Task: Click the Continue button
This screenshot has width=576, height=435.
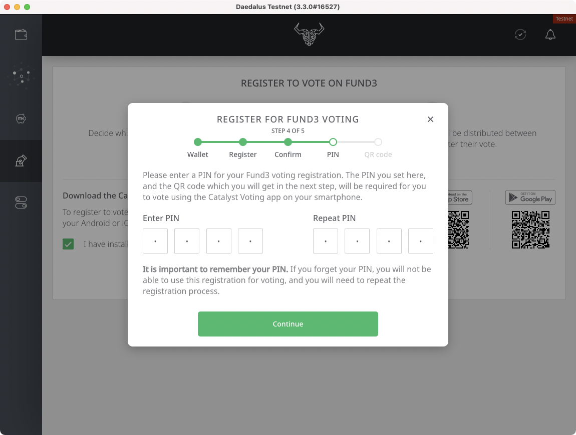Action: 287,324
